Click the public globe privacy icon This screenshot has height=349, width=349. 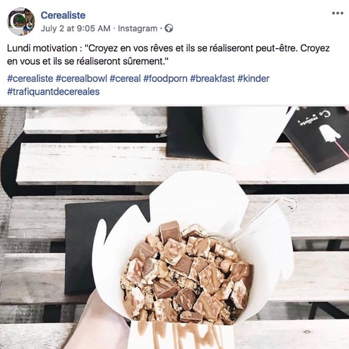coord(169,29)
